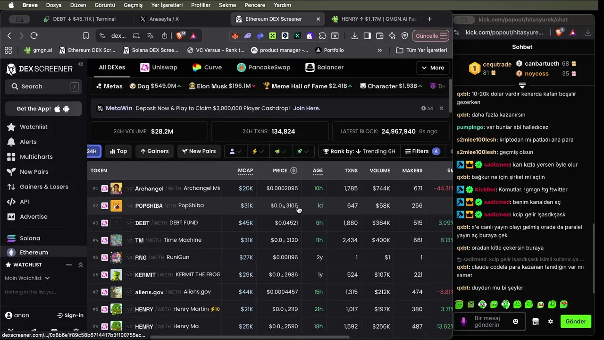Expand Kick chat leaderboard handle
Screen dimensions: 604x340
[522, 85]
